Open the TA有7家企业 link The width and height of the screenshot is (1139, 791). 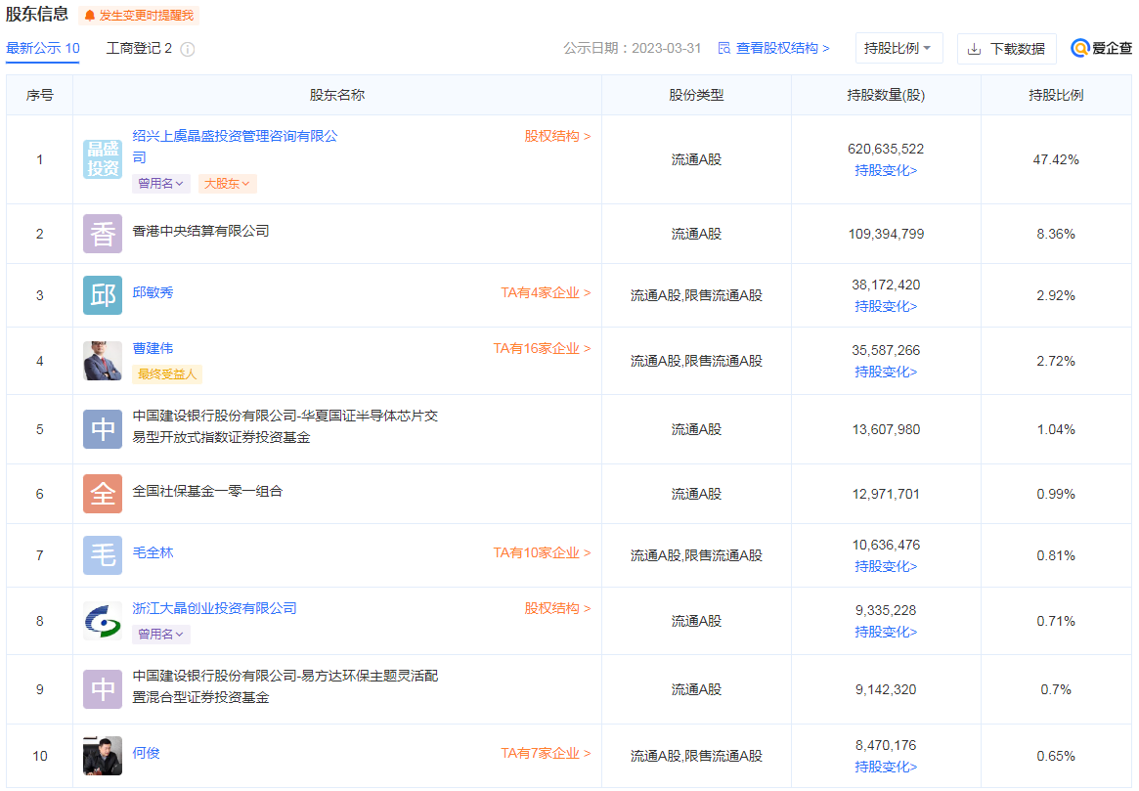click(x=546, y=753)
